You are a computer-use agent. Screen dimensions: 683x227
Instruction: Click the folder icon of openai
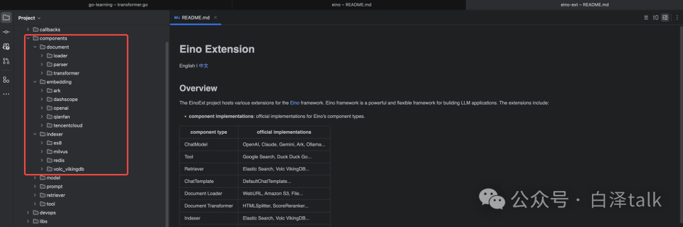[x=50, y=108]
